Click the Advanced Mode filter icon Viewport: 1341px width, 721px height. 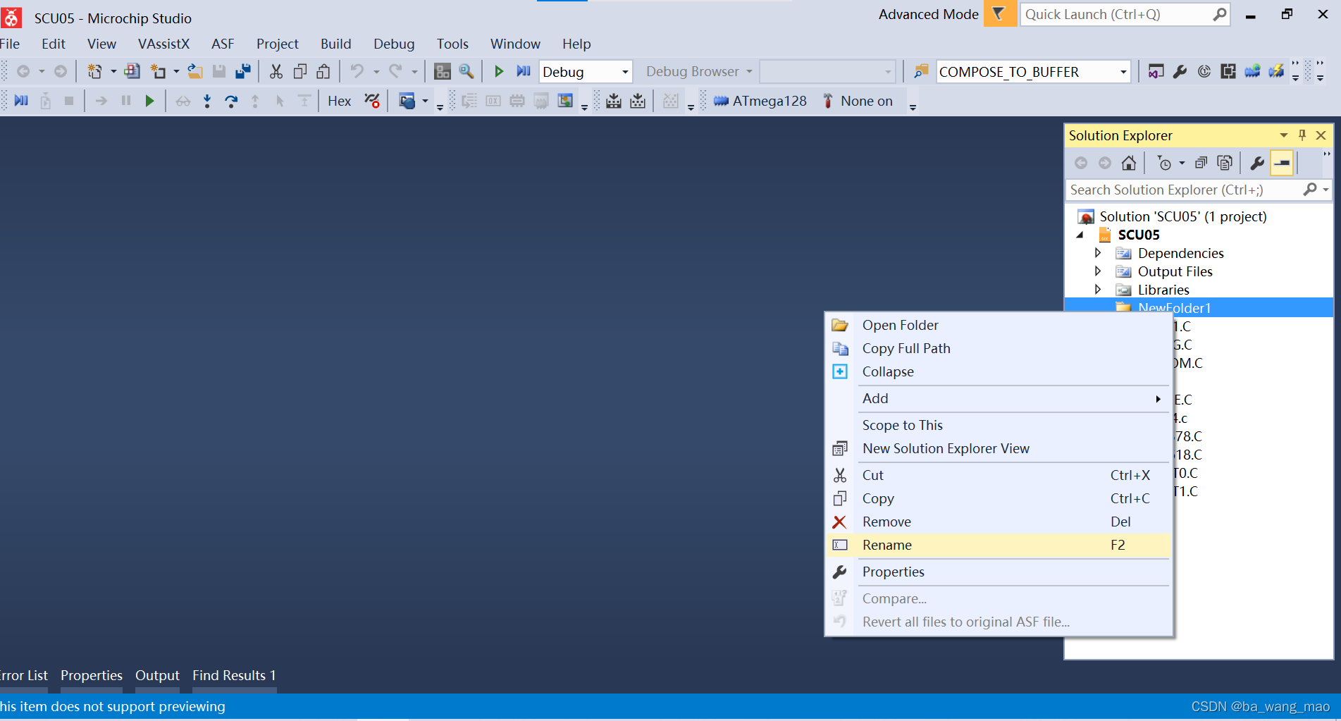pyautogui.click(x=999, y=13)
